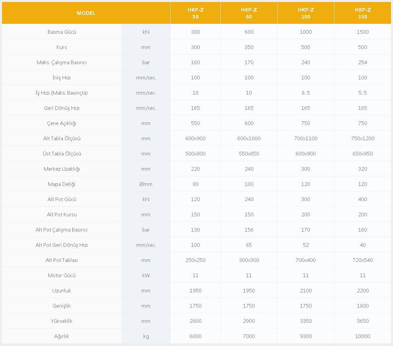Viewport: 393px width, 346px height.
Task: Click the 700x400 Alt Pot Tablası value
Action: click(x=306, y=260)
